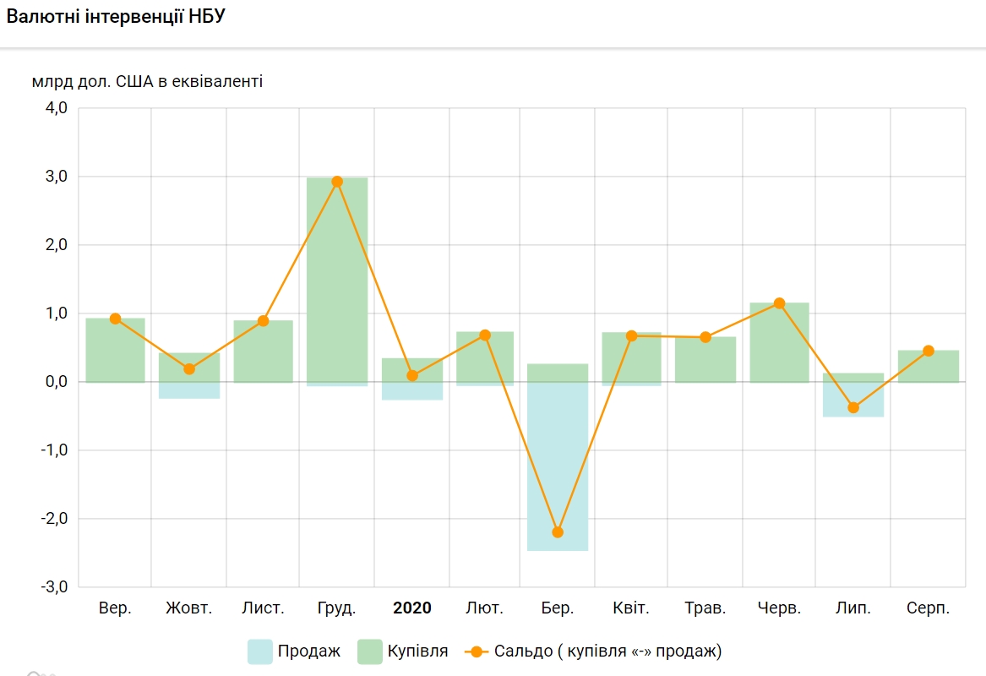Toggle the Сальдо series legend label
This screenshot has width=986, height=676.
coord(607,651)
